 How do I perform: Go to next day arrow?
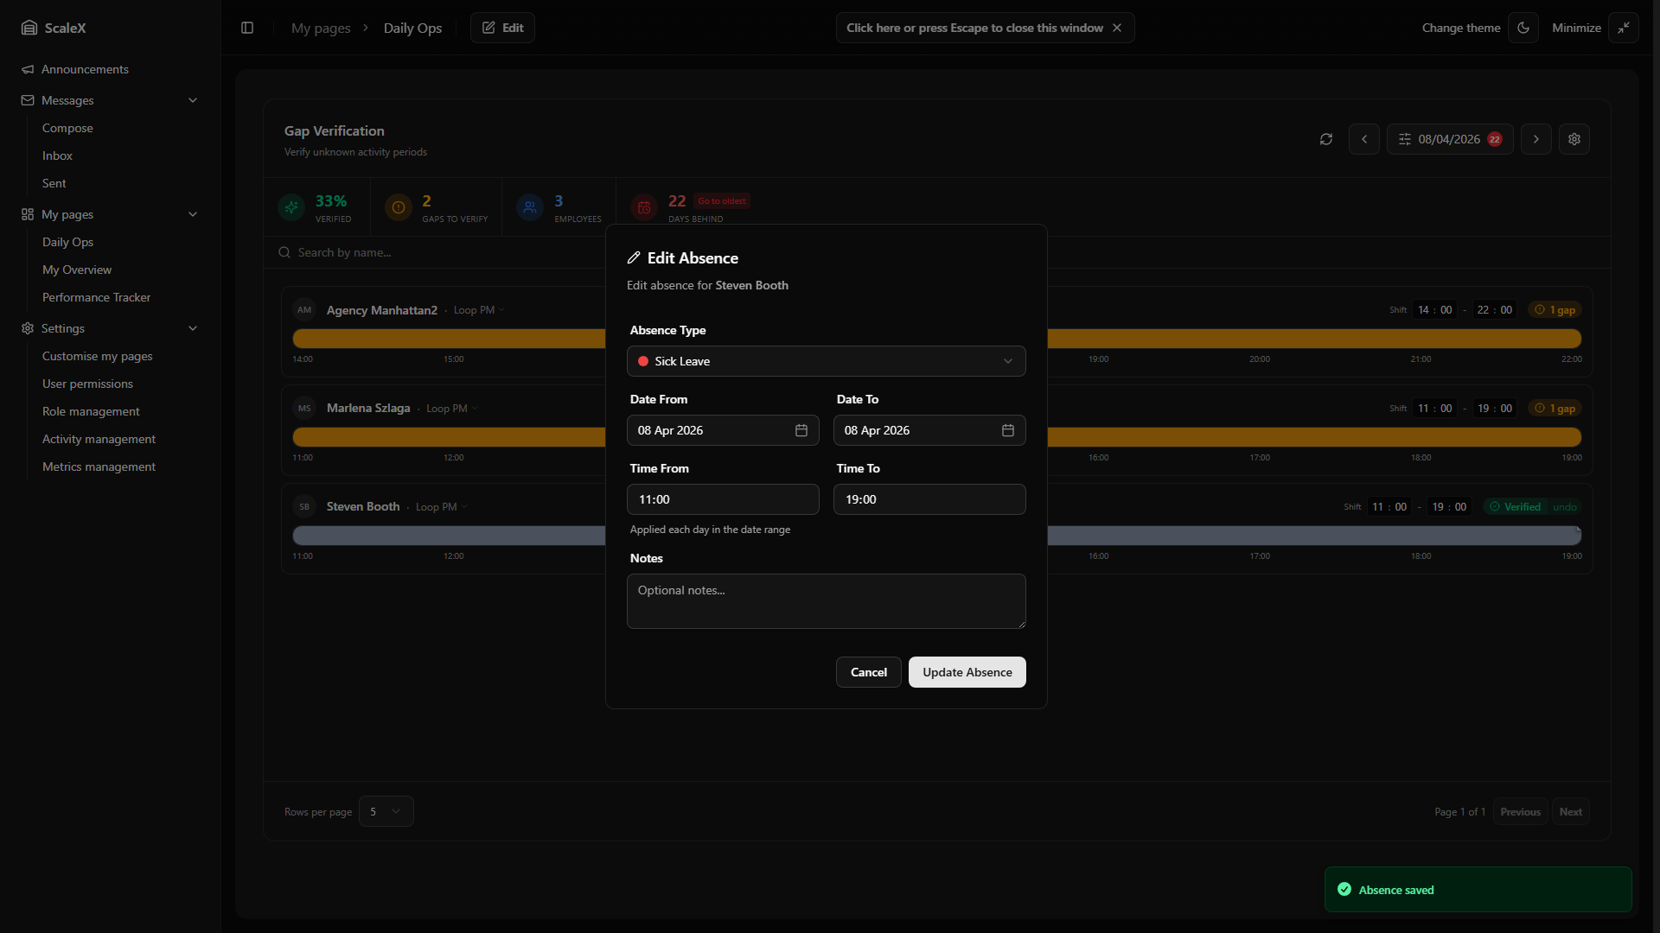1535,139
